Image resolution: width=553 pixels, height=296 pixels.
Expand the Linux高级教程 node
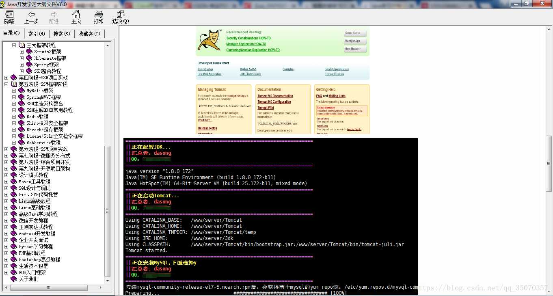coord(6,201)
